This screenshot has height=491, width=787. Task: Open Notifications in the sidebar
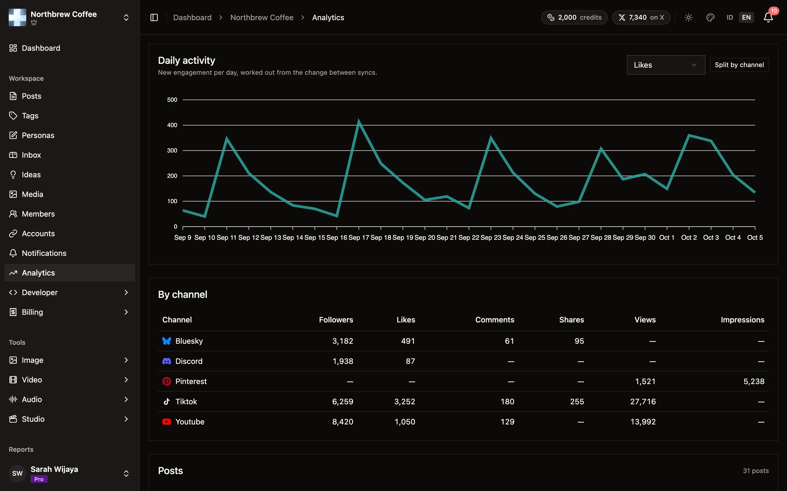click(x=70, y=253)
